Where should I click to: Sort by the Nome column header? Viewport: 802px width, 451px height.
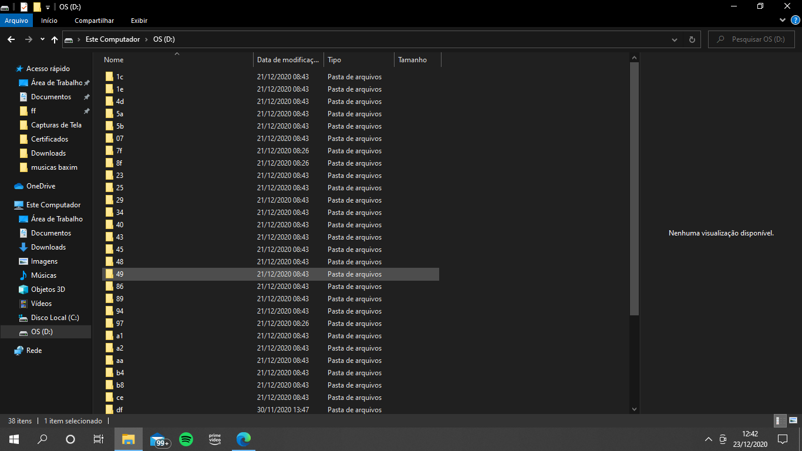(177, 59)
